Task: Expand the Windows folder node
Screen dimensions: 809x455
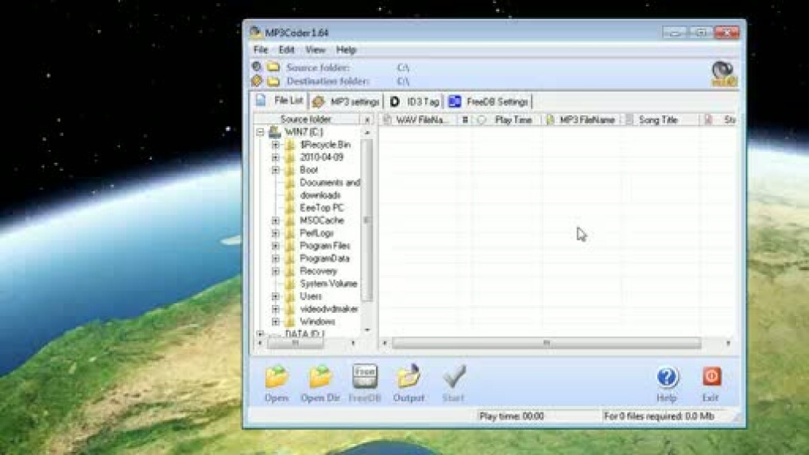Action: click(276, 322)
